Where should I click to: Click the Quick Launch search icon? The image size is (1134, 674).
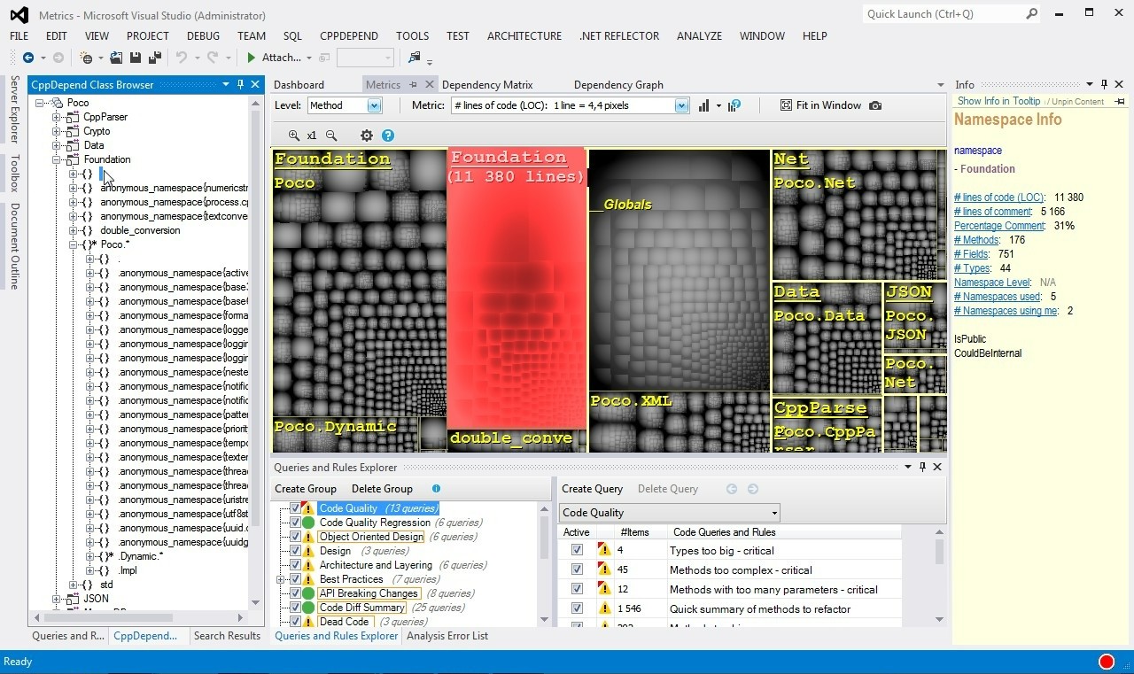coord(1031,13)
